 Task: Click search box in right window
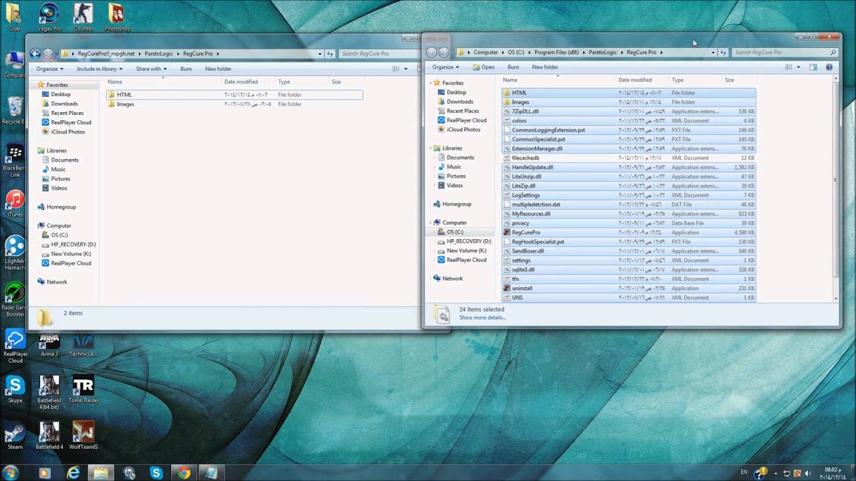coord(784,52)
